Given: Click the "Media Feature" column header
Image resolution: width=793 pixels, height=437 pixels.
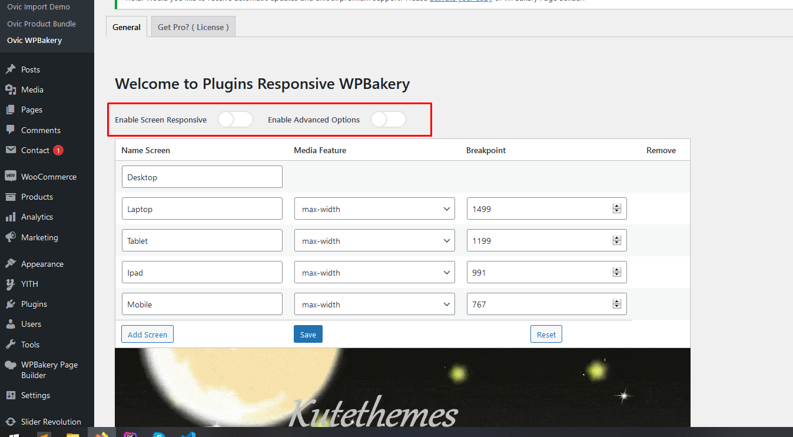Looking at the screenshot, I should coord(320,150).
